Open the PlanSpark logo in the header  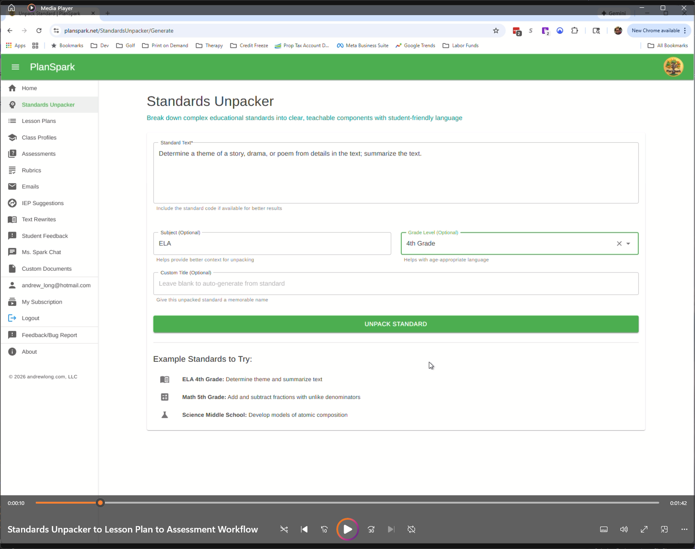click(673, 67)
